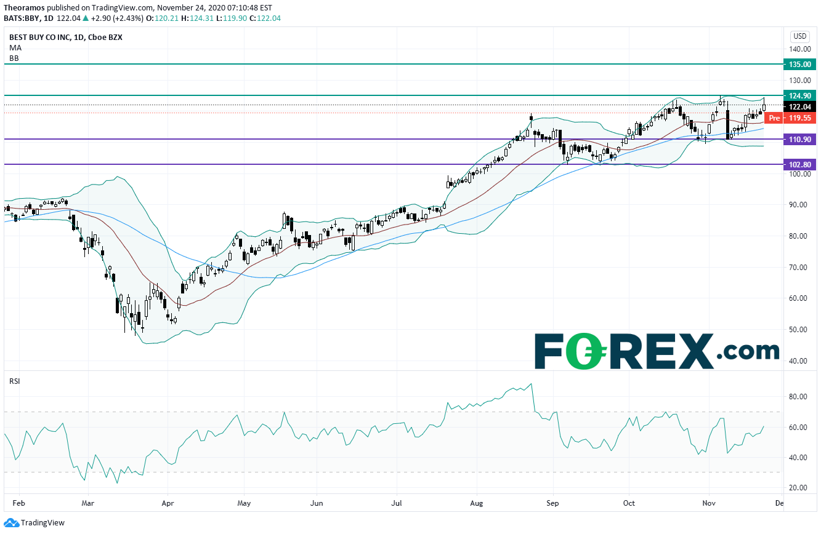This screenshot has width=821, height=534.
Task: Click the USD currency label
Action: (x=799, y=36)
